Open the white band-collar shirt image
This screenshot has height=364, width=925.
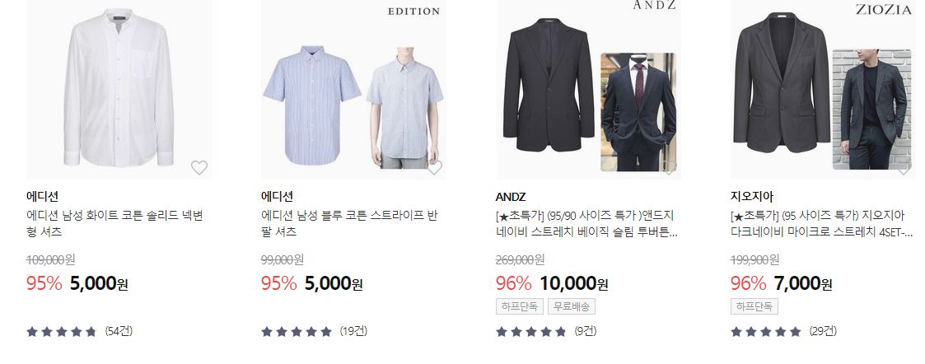tap(119, 89)
